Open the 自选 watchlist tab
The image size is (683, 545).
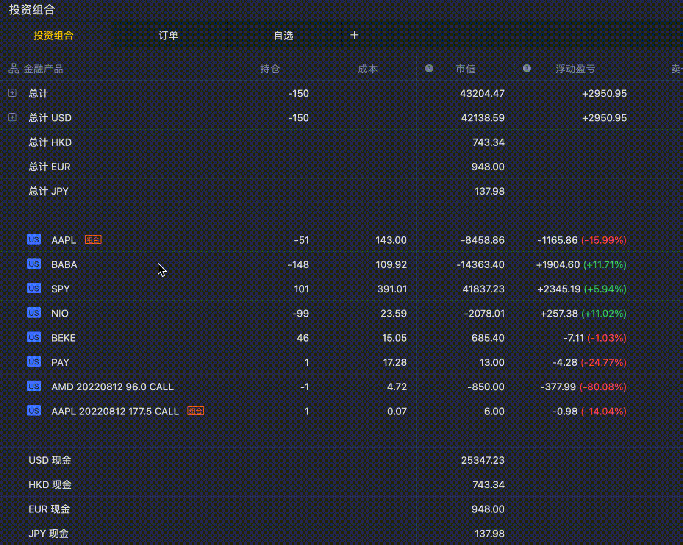(x=283, y=35)
